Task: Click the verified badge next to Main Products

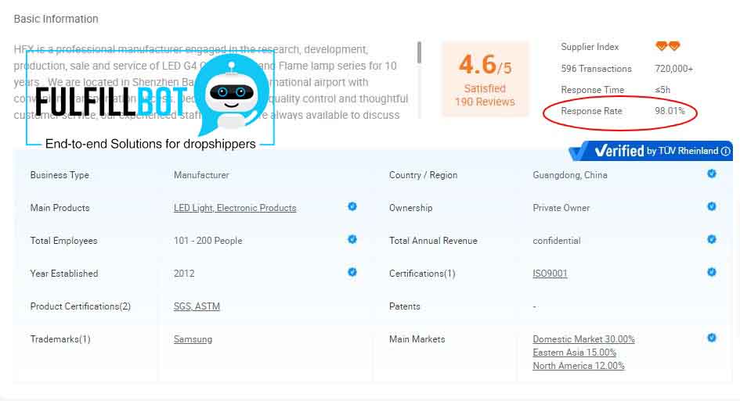Action: (x=352, y=206)
